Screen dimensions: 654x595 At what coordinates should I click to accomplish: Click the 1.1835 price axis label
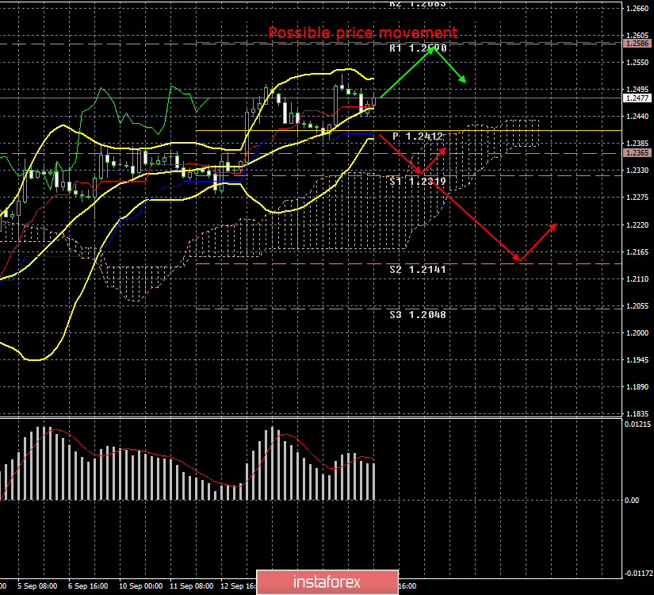tap(637, 414)
